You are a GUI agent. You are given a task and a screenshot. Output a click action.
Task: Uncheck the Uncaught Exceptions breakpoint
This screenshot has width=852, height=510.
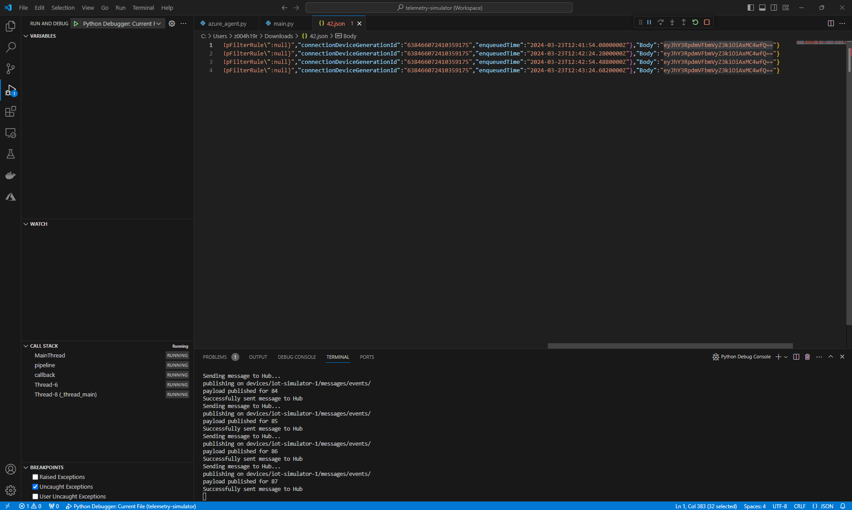point(35,486)
